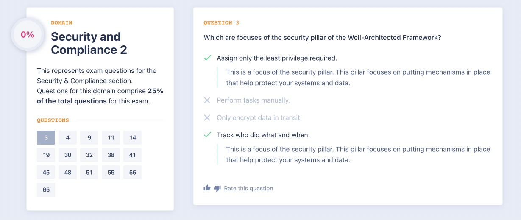
Task: Select answer 'Assign only the least privilege required'
Action: tap(276, 58)
